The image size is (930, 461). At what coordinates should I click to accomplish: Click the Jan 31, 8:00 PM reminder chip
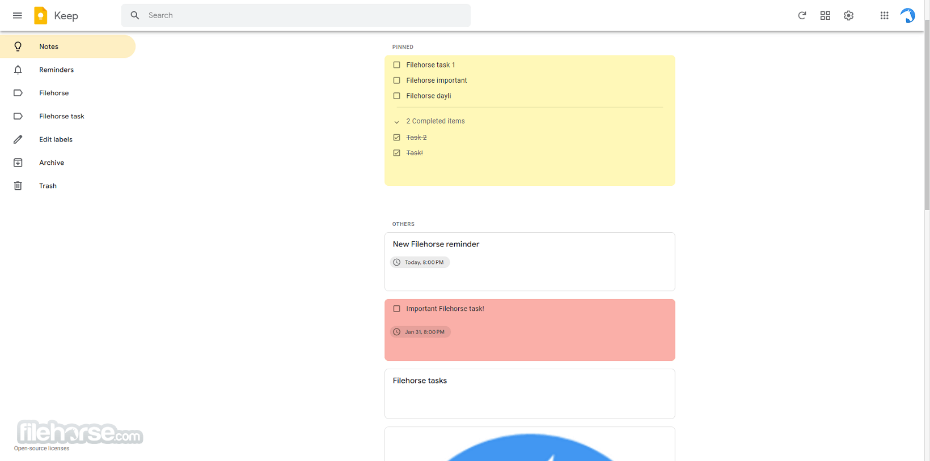[420, 332]
